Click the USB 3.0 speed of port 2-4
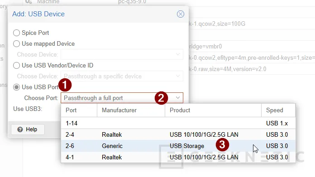Screen dimensions: 315x177 tap(277, 134)
